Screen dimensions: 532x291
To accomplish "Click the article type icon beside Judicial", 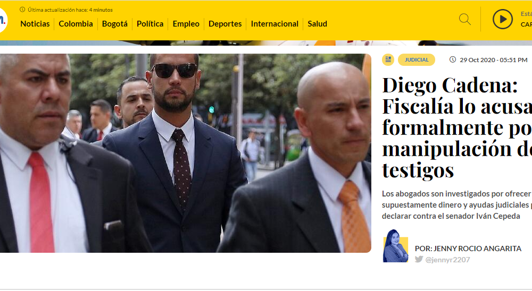I will coord(388,59).
